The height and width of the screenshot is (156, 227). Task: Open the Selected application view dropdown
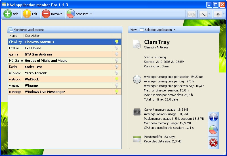point(157,30)
